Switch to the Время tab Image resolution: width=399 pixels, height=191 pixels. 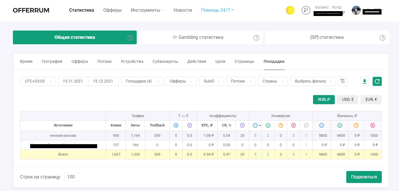[x=26, y=61]
